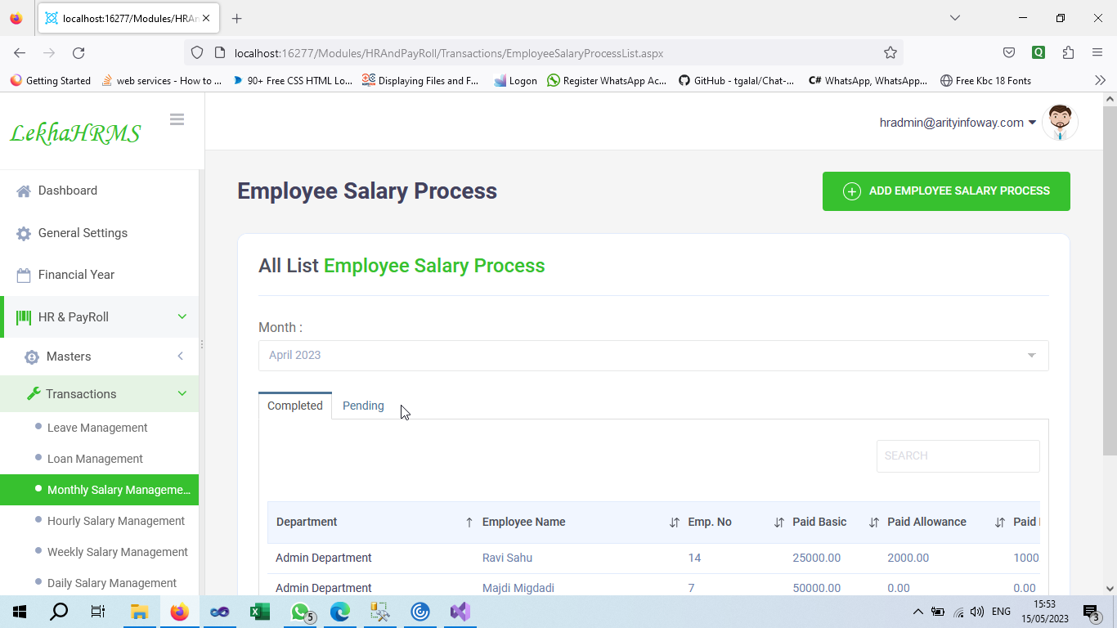Switch to the Pending tab
This screenshot has width=1117, height=628.
[363, 406]
